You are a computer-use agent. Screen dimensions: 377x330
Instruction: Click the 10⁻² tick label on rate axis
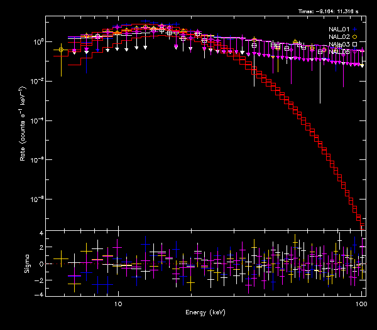coord(37,82)
